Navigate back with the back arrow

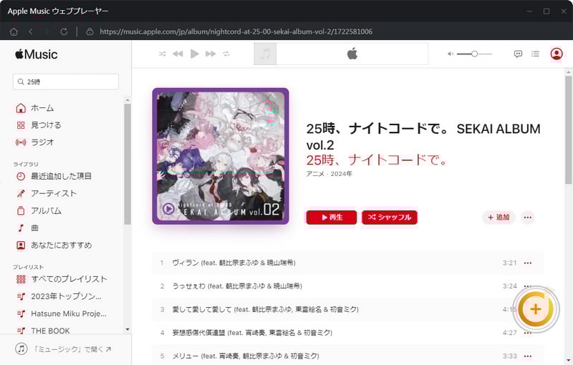pyautogui.click(x=31, y=31)
